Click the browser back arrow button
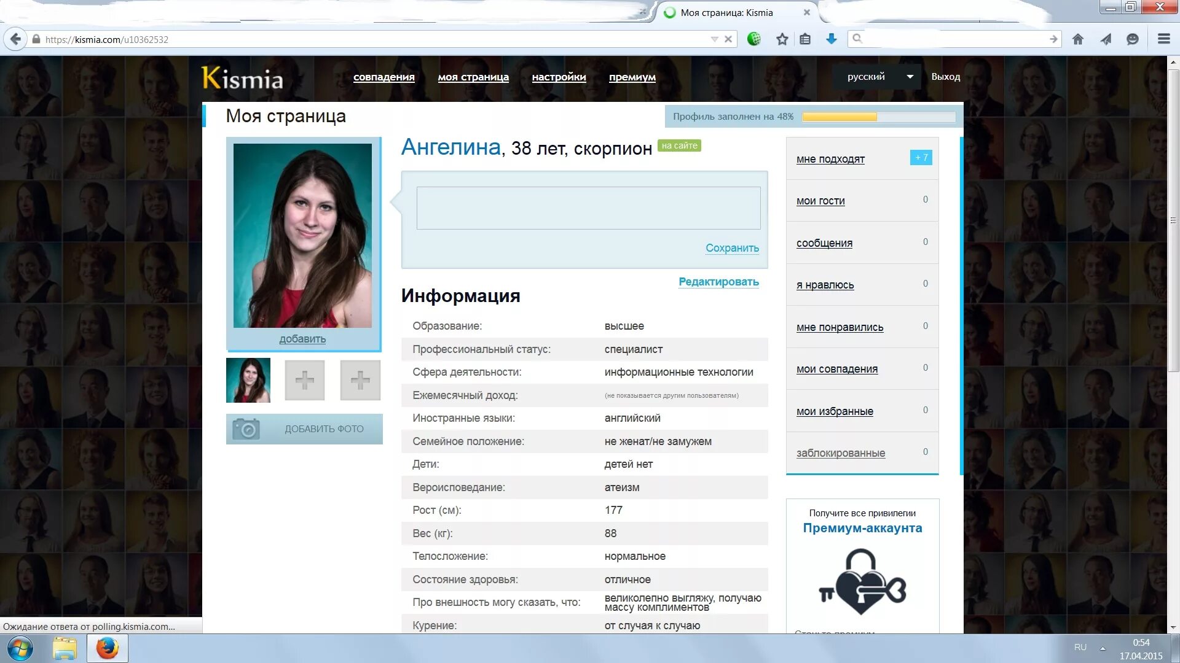The width and height of the screenshot is (1180, 663). [15, 39]
